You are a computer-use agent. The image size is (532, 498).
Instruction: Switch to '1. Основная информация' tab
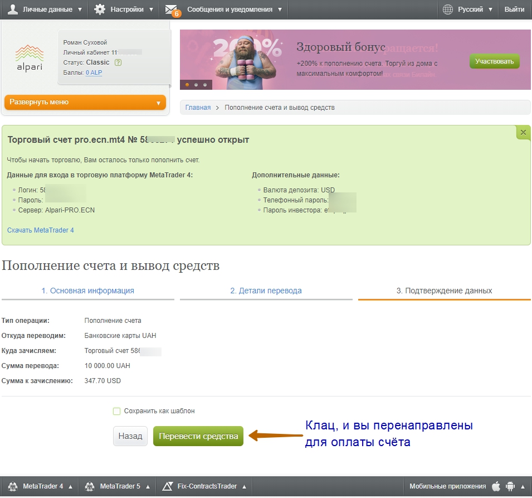coord(88,291)
